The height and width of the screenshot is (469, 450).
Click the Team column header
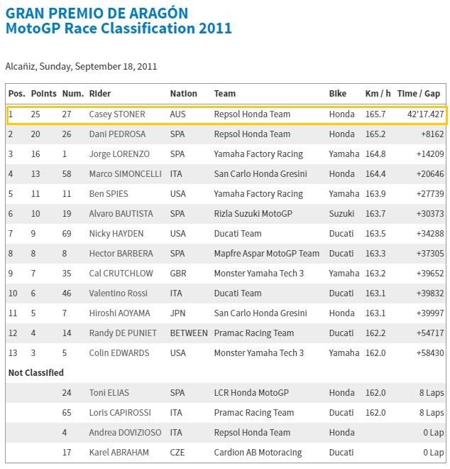coord(224,94)
